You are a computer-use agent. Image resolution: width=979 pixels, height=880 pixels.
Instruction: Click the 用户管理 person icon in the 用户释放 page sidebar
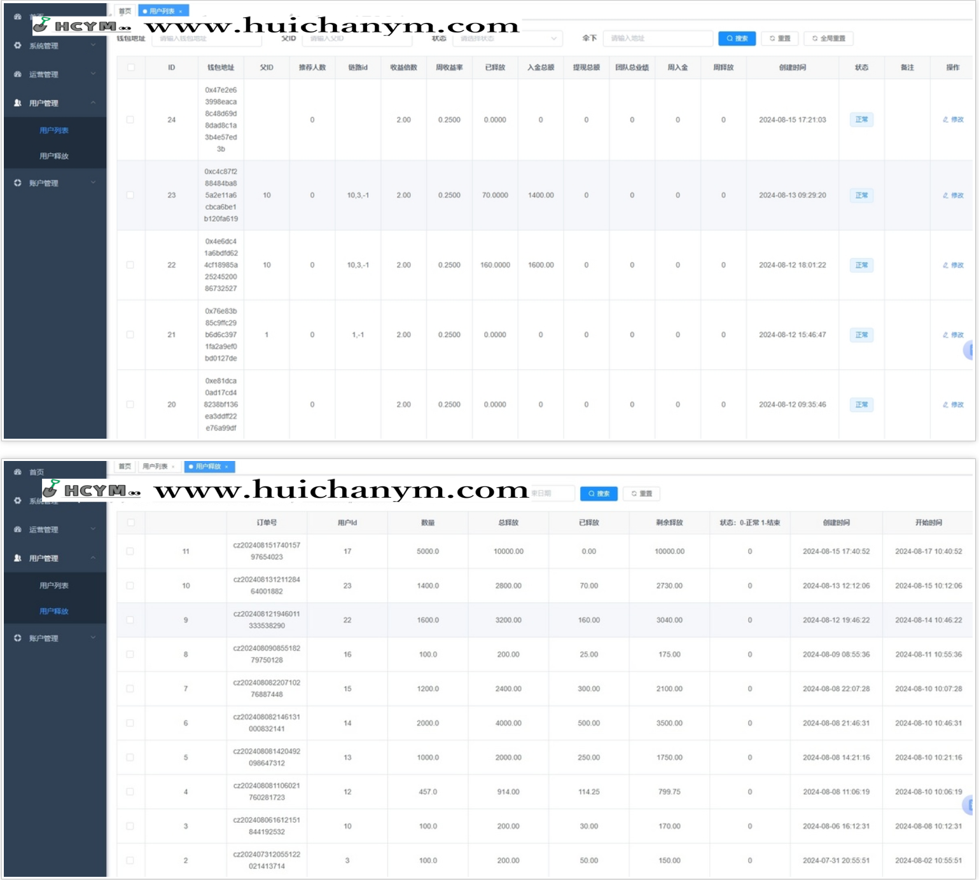pyautogui.click(x=17, y=558)
